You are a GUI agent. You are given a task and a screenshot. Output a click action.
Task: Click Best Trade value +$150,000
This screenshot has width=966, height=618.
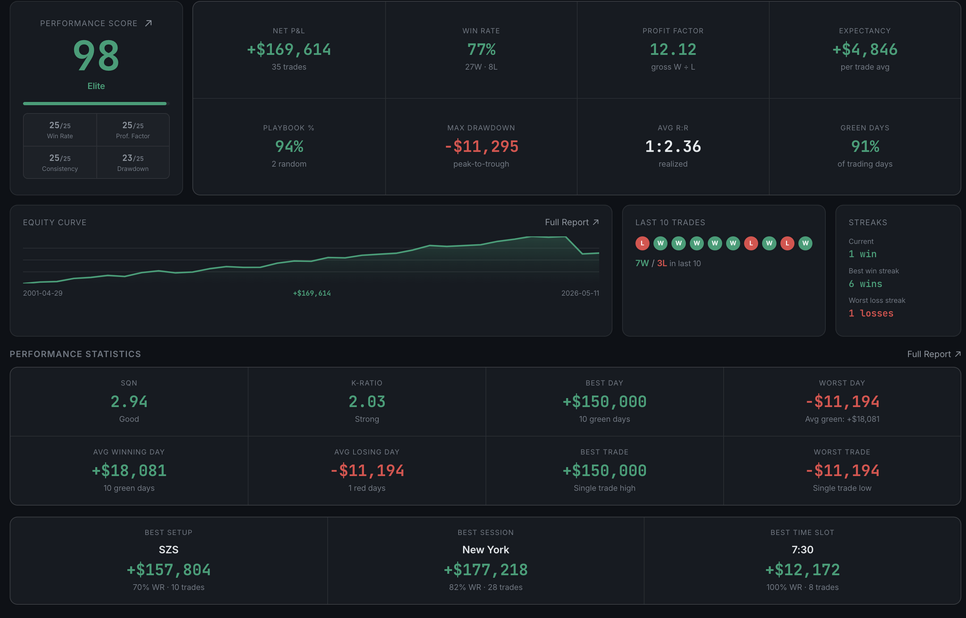604,471
